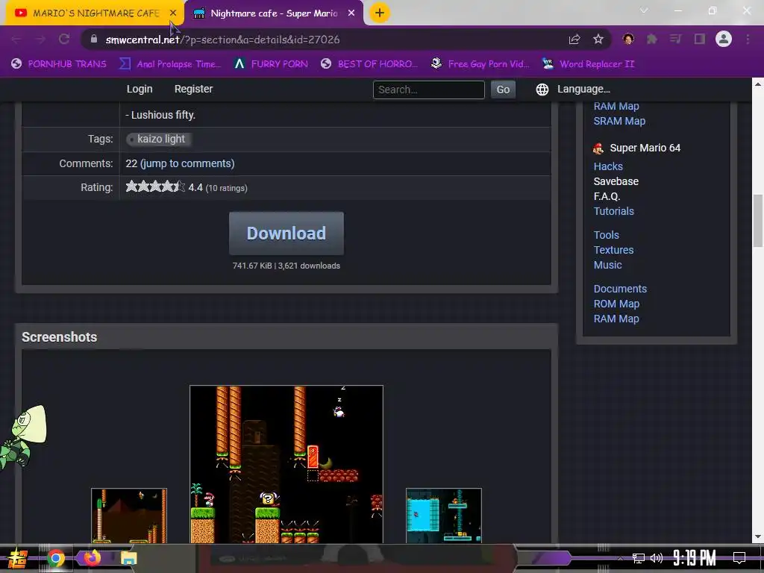
Task: Share this page via share icon
Action: click(574, 40)
